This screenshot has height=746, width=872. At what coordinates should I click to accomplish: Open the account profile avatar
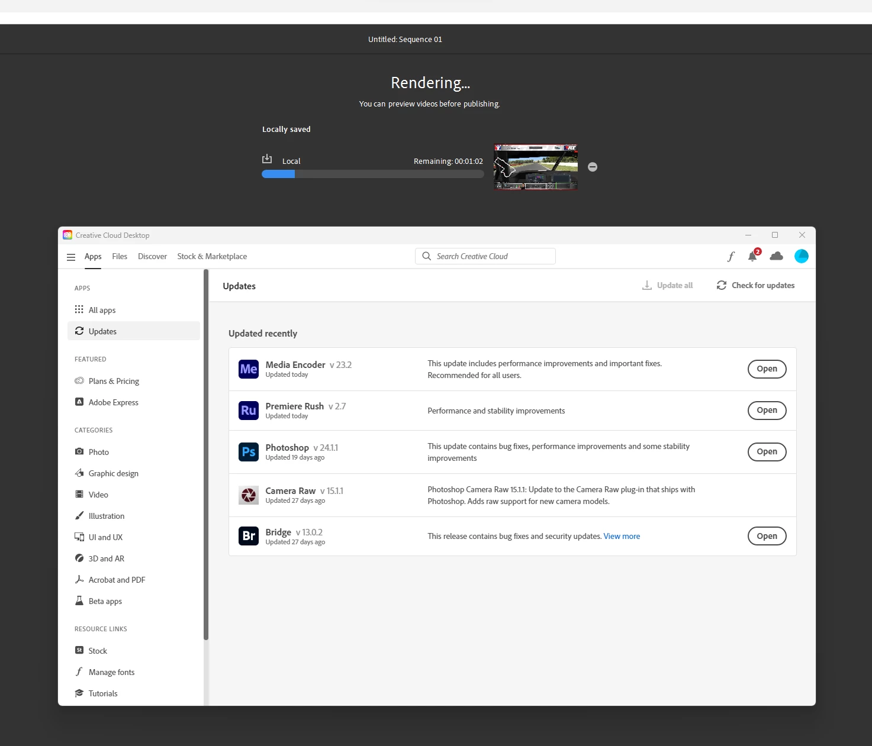802,256
